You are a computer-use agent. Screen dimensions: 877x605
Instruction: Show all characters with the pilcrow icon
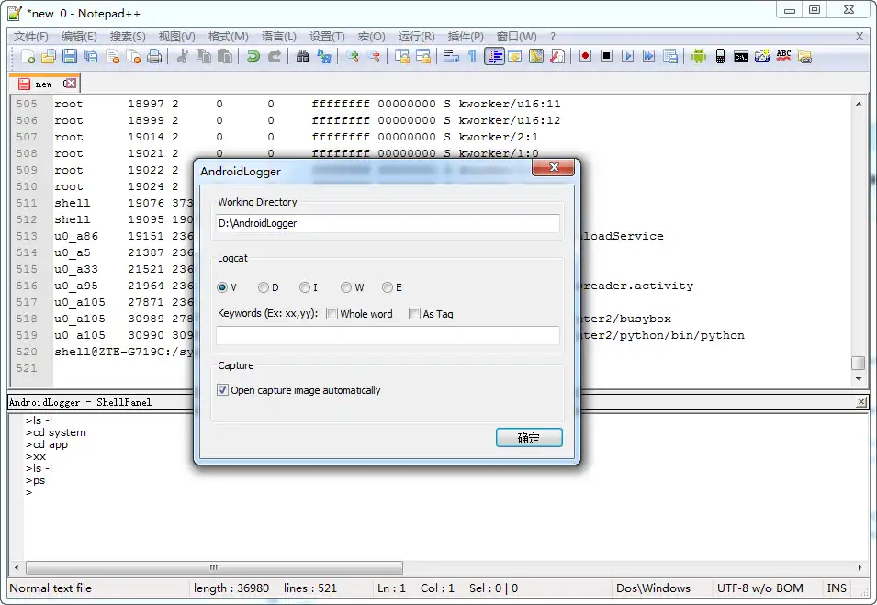coord(472,57)
